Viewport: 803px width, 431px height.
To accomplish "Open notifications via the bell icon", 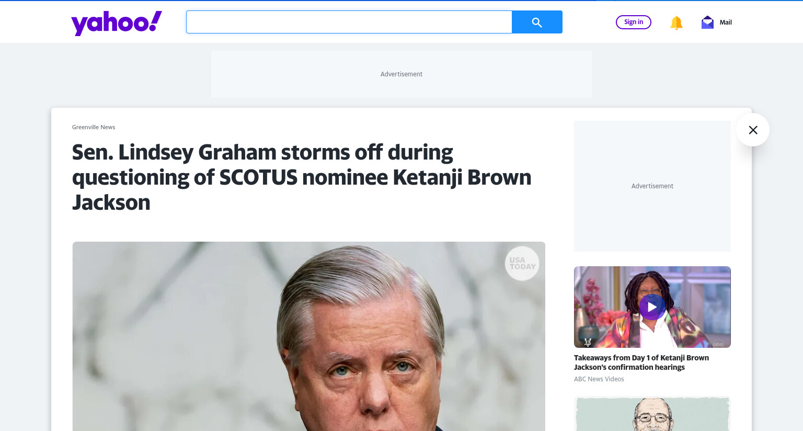I will [x=676, y=22].
